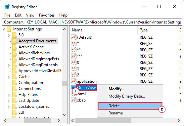The height and width of the screenshot is (126, 184).
Task: Click the registry path address bar
Action: point(92,22)
